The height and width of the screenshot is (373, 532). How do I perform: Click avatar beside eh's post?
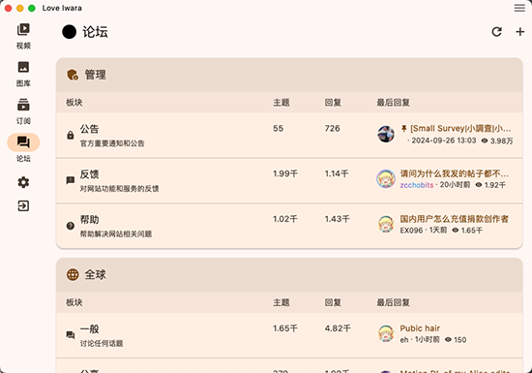click(x=386, y=333)
